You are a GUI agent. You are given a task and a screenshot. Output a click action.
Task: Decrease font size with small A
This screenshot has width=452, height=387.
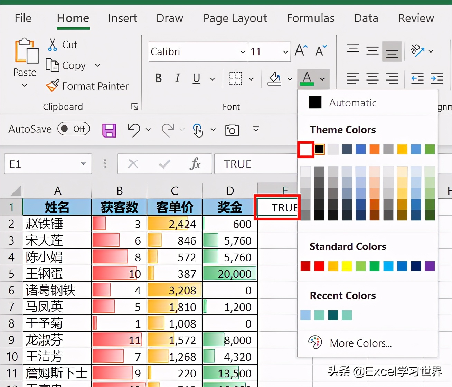[321, 51]
